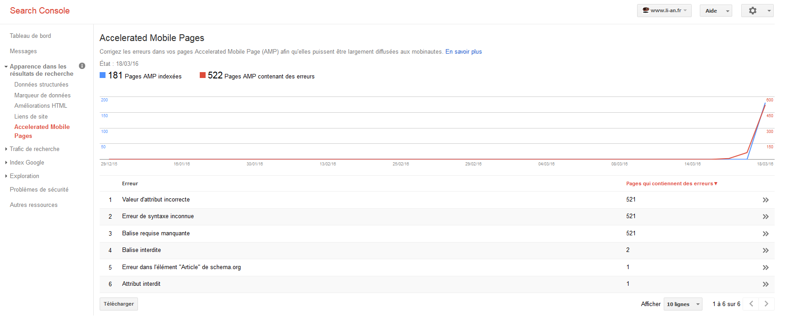Select Accelerated Mobile Pages in sidebar
Screen dimensions: 785x325
pos(42,131)
